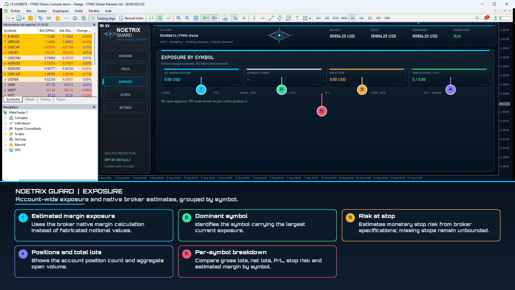The height and width of the screenshot is (290, 515).
Task: Select the Fibonacci retracement tool
Action: click(x=288, y=18)
